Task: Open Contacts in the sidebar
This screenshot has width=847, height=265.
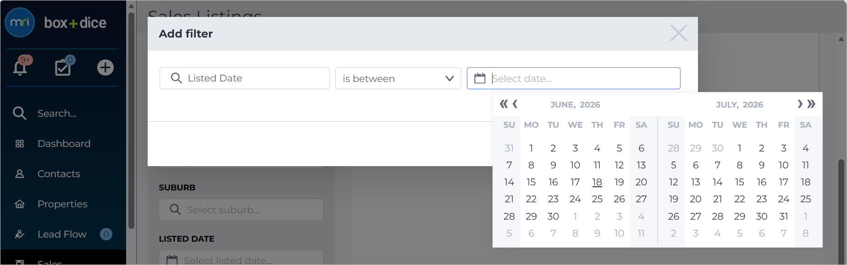Action: 59,174
